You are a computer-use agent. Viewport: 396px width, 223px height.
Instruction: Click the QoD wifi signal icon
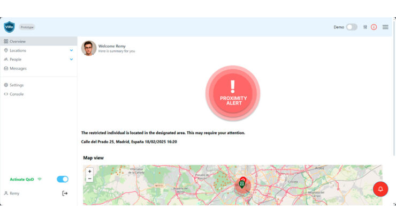pyautogui.click(x=40, y=179)
